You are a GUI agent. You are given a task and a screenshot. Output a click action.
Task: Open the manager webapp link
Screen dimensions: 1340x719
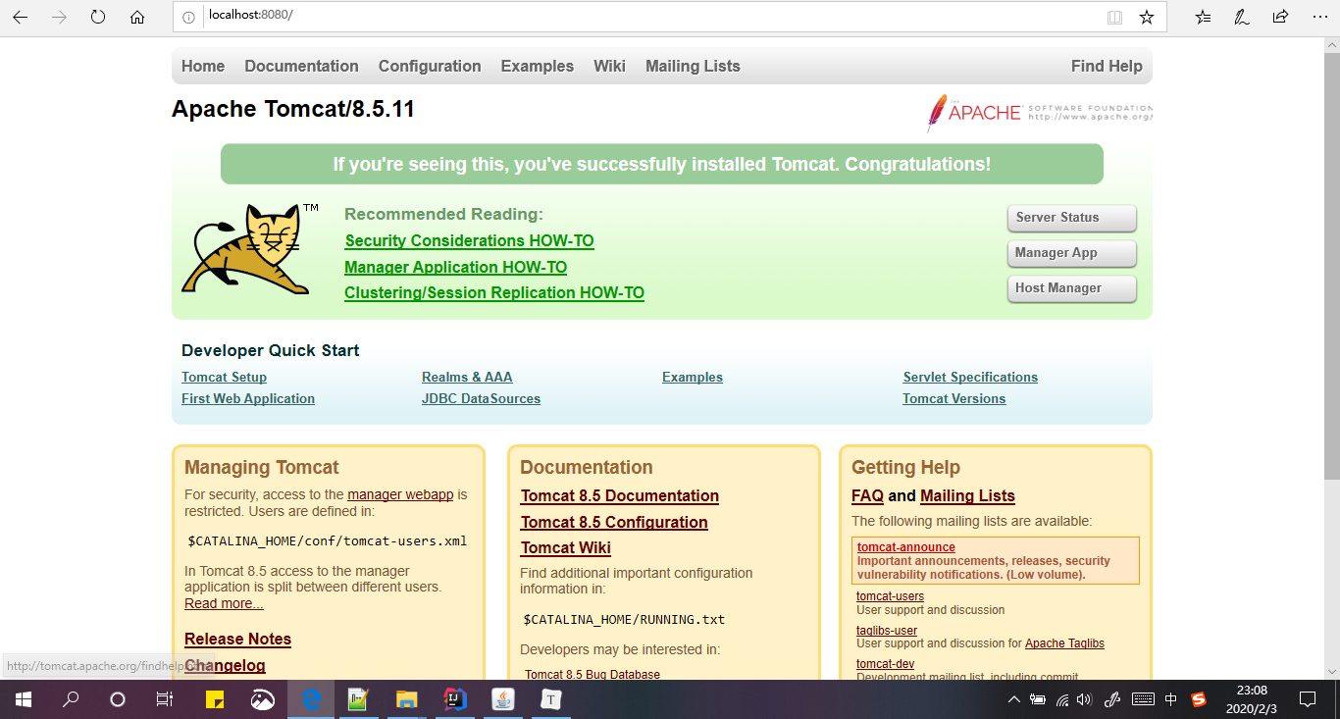pyautogui.click(x=400, y=494)
